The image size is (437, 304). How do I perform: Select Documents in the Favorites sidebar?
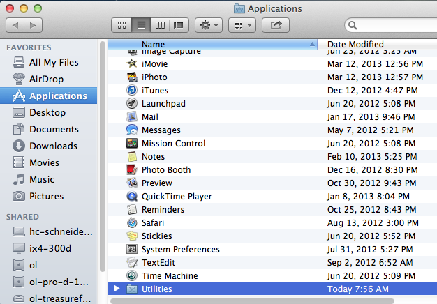pos(54,130)
